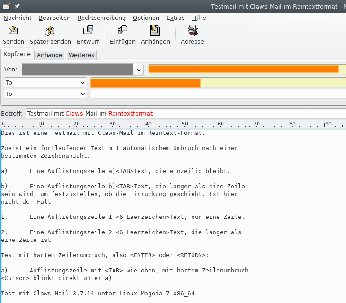
Task: Click the empty second recipient field
Action: 218,94
